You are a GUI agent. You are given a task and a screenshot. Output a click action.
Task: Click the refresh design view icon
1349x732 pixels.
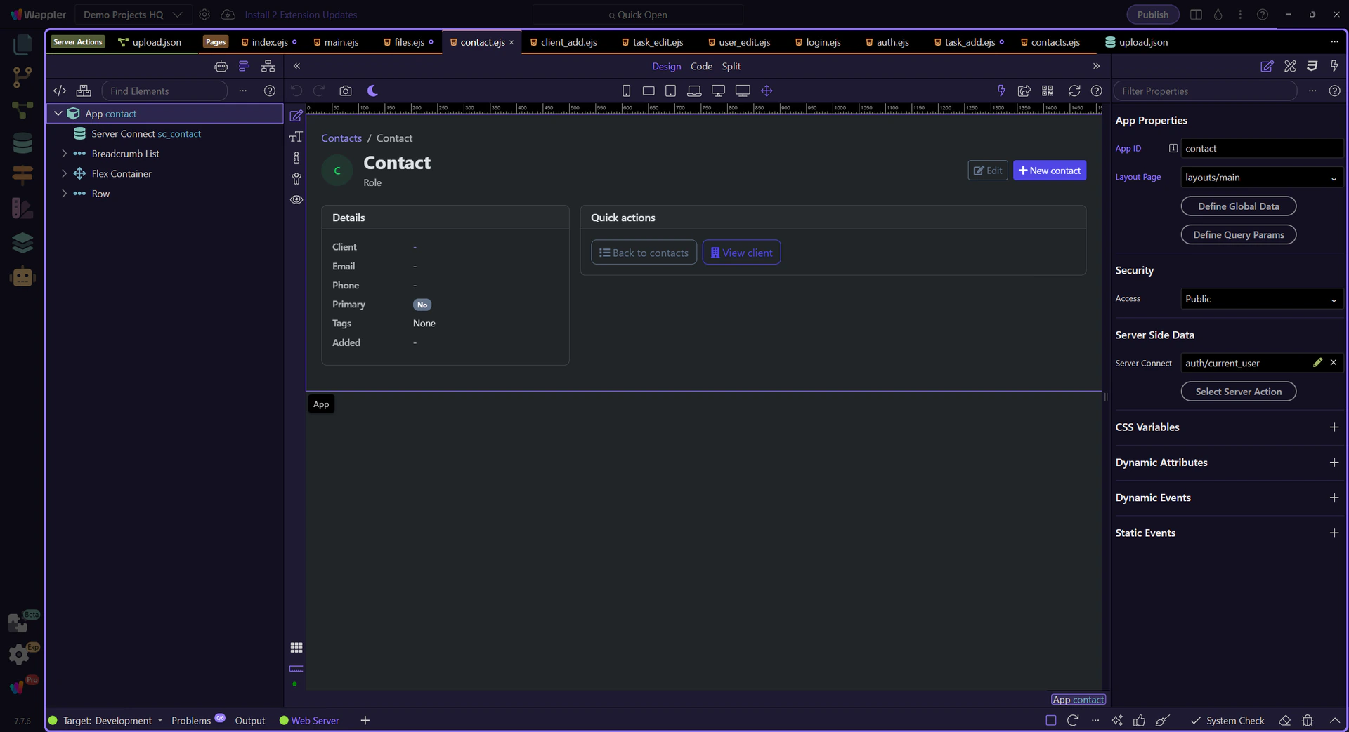1074,91
